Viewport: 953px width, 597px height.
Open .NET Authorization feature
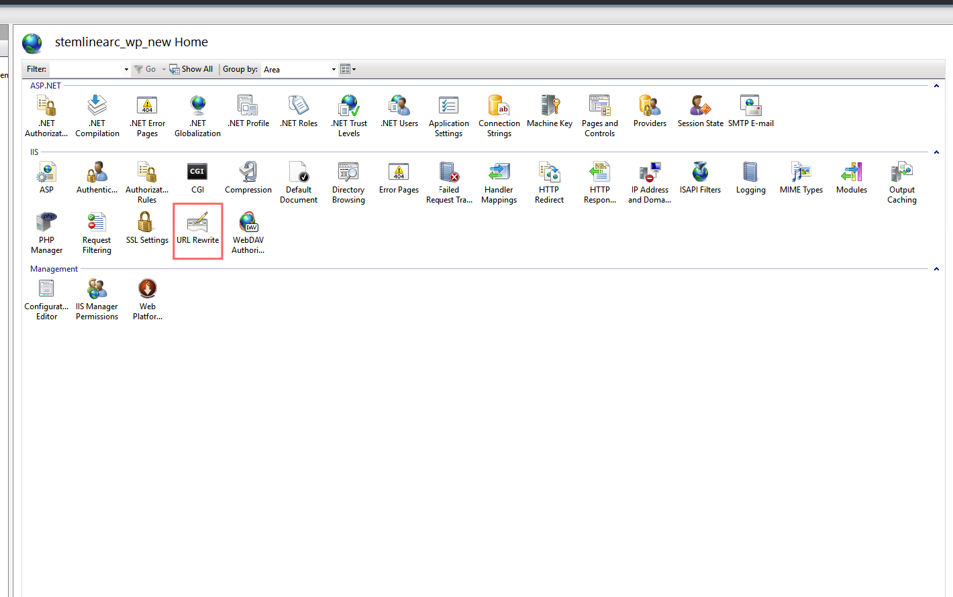[46, 116]
